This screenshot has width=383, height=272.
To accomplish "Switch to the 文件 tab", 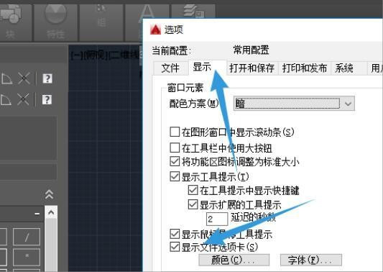I will point(170,68).
